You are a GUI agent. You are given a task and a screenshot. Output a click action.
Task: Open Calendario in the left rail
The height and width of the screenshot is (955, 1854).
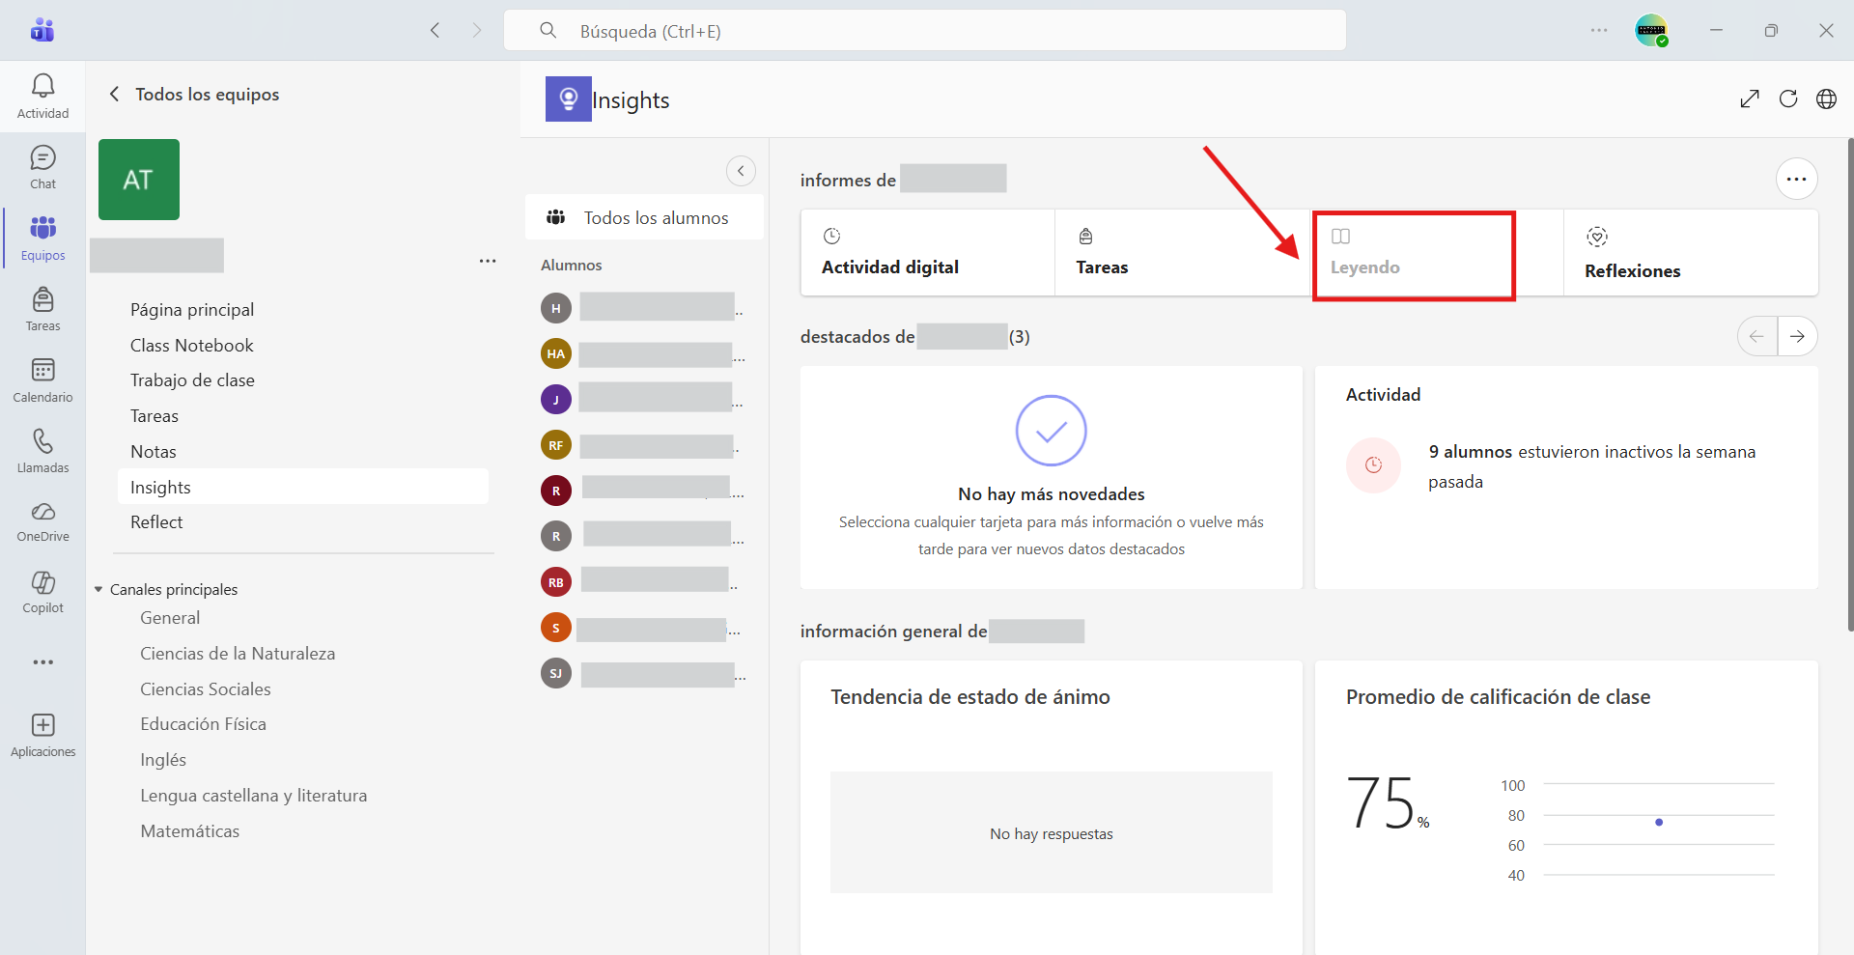click(x=42, y=380)
